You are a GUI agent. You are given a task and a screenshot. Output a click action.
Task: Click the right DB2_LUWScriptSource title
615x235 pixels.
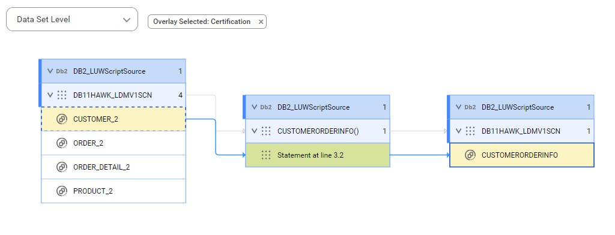518,107
